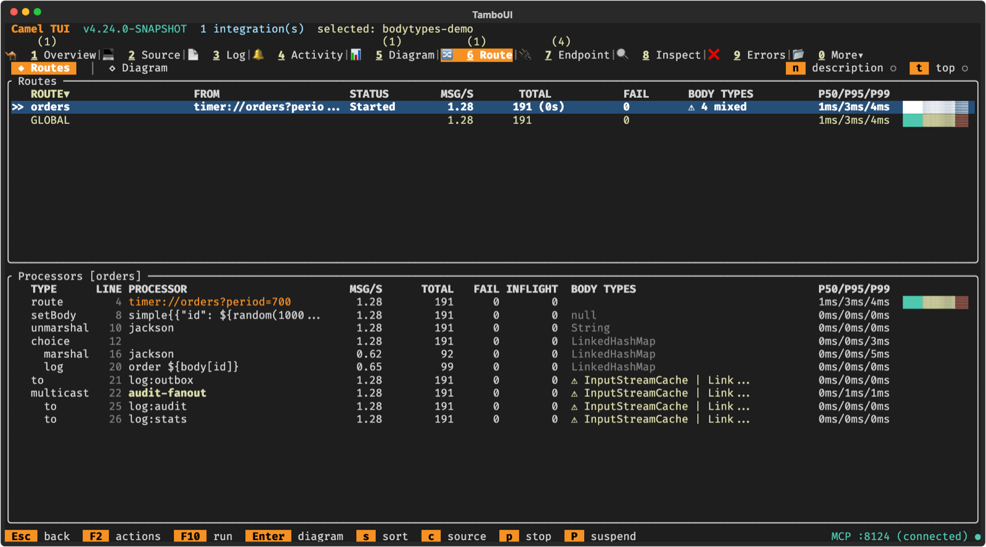Click the laptop icon before Source tab

108,55
